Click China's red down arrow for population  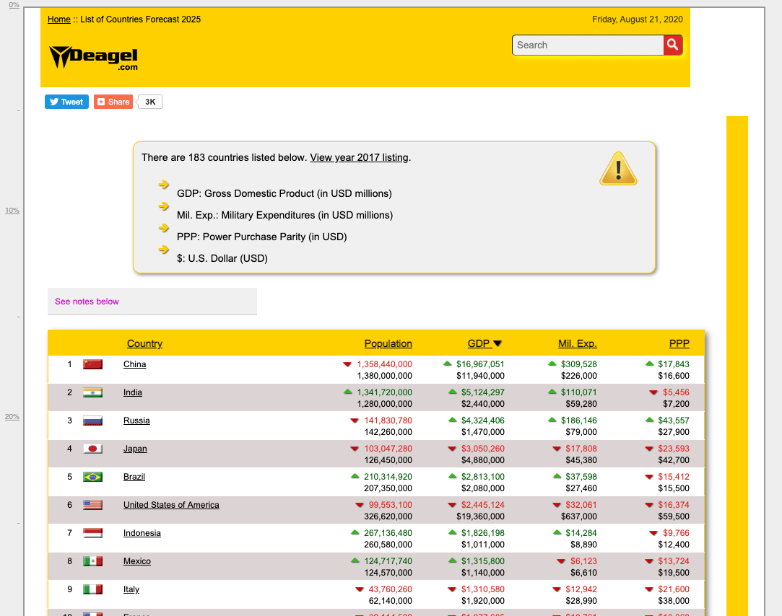pos(347,364)
